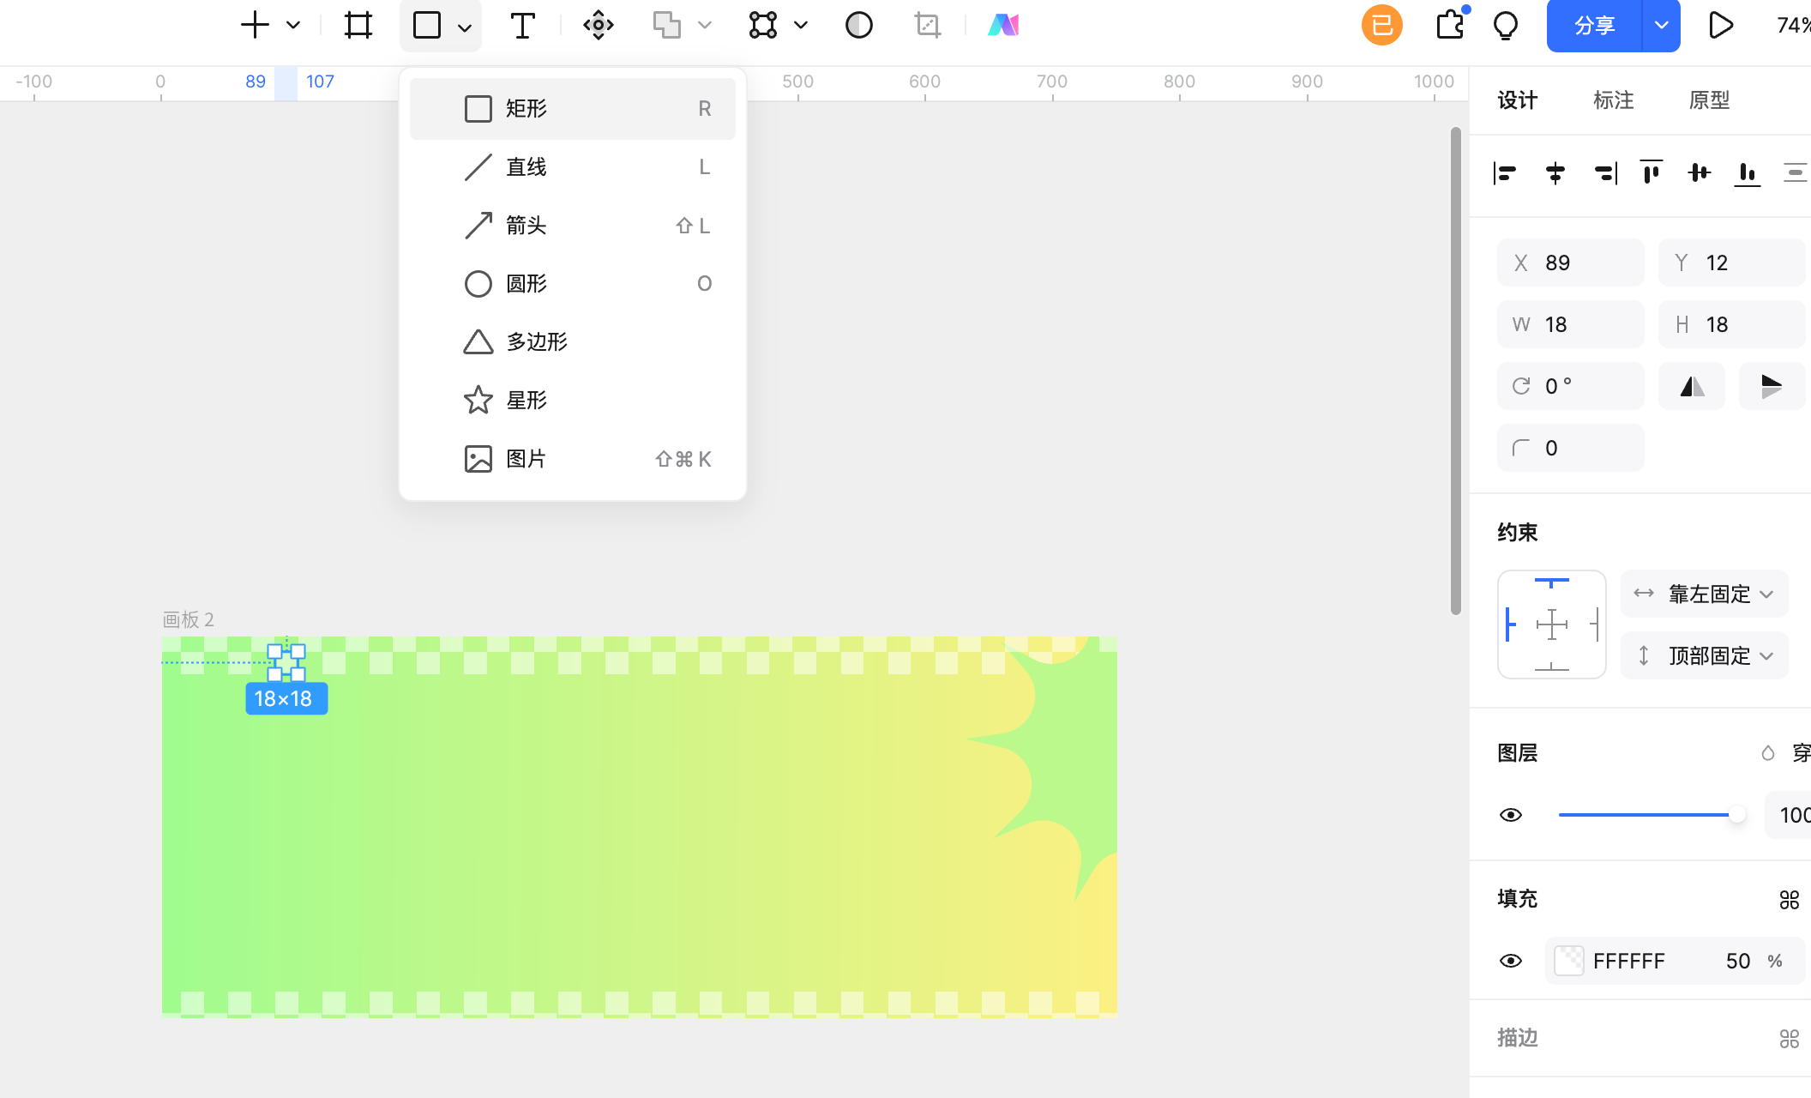Screen dimensions: 1811x1098
Task: Select the rectangle shape tool in toolbar
Action: point(427,25)
